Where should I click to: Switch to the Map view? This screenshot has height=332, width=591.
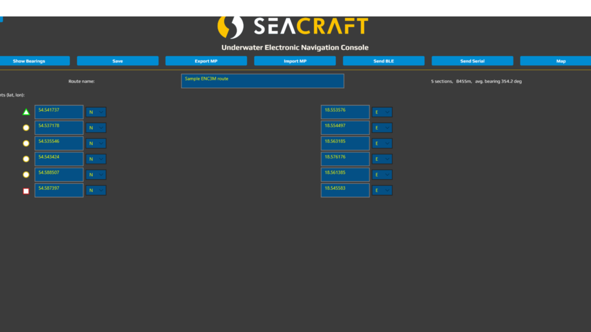[561, 61]
